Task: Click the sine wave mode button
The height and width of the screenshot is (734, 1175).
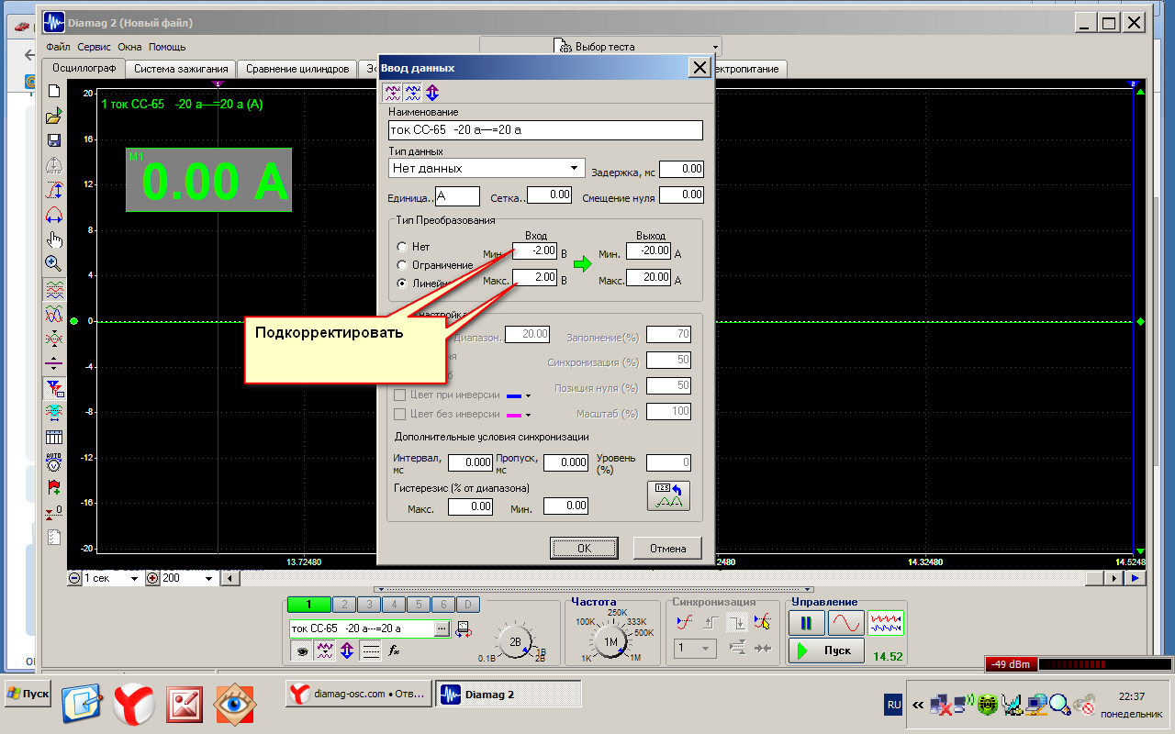Action: [x=845, y=624]
